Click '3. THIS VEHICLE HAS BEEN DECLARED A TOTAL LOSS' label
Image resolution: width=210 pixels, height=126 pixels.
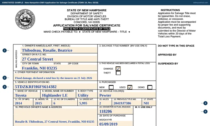click(124, 63)
